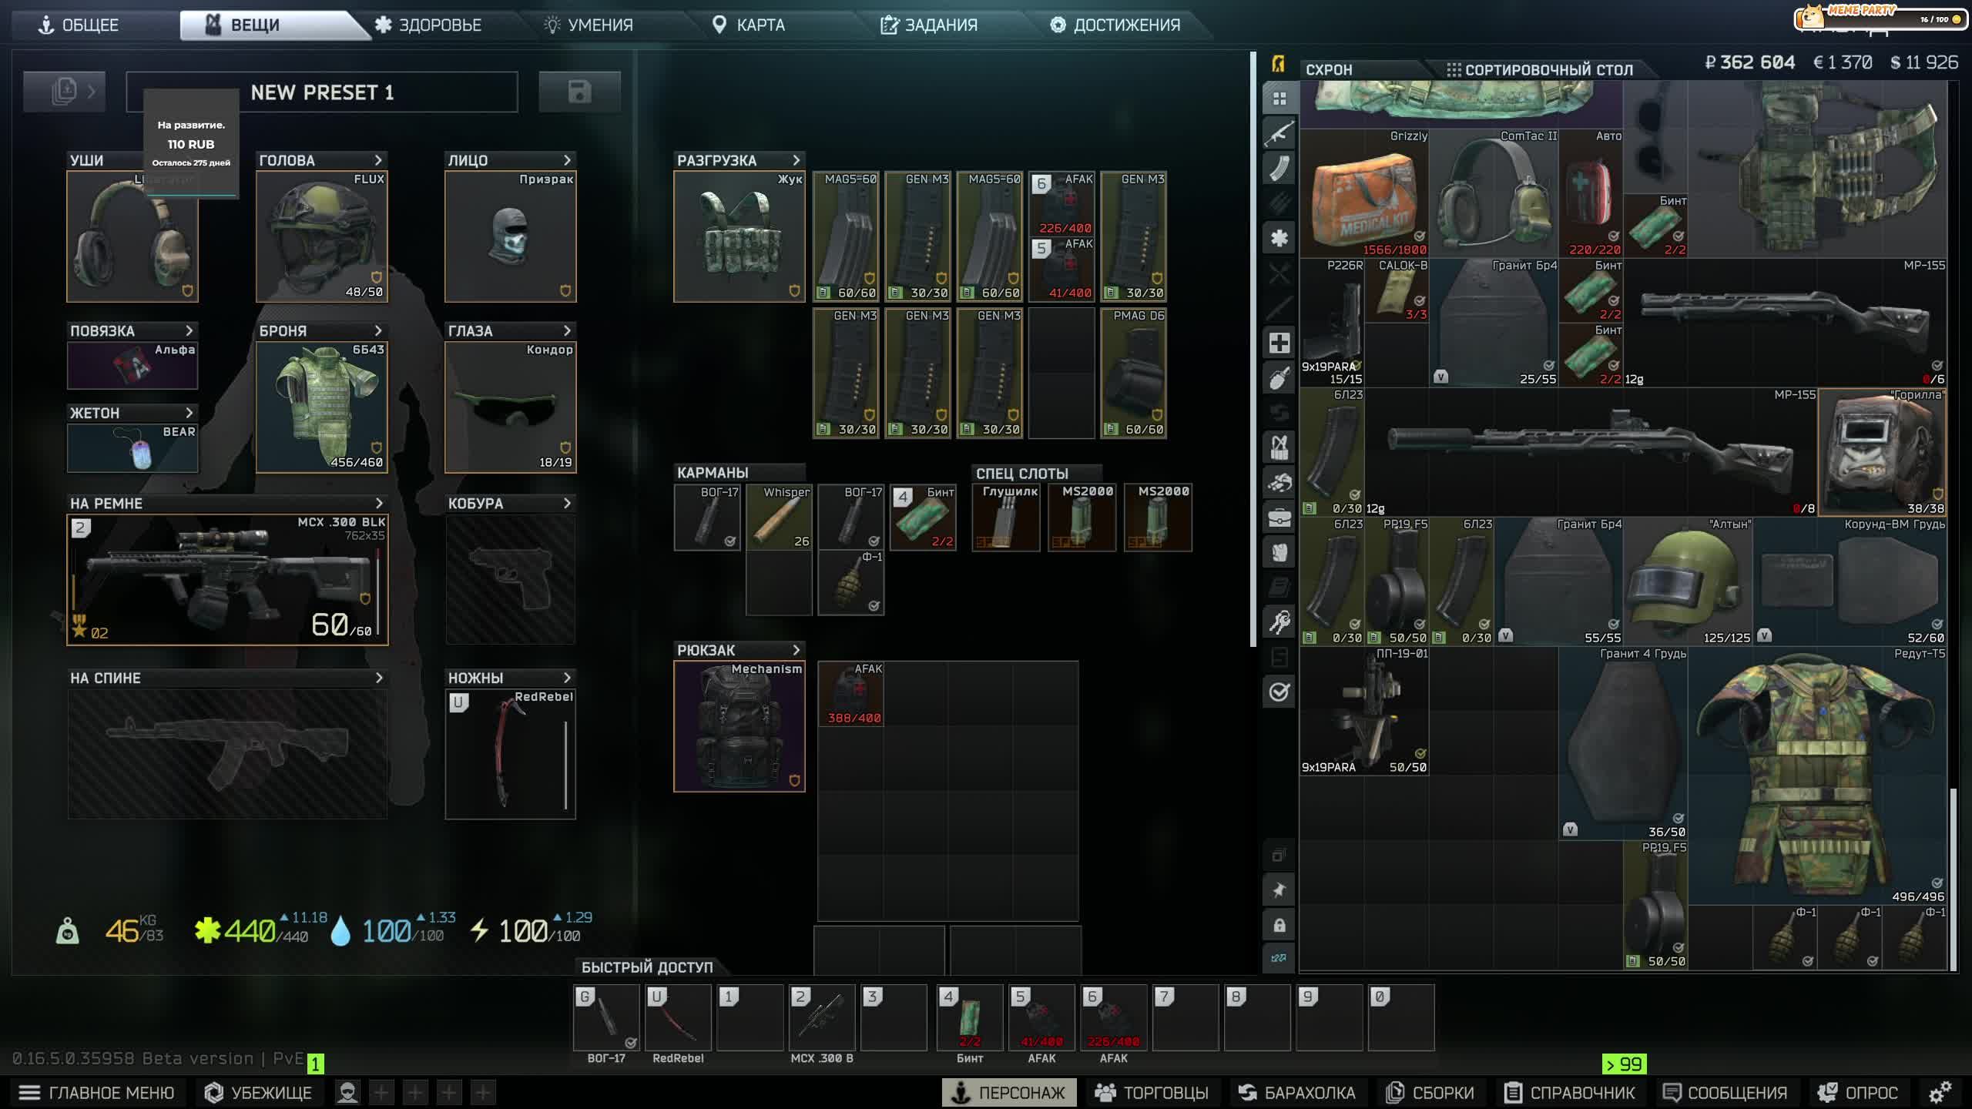Expand the НА РЕМНЕ slot arrow
The width and height of the screenshot is (1972, 1109).
[x=379, y=503]
